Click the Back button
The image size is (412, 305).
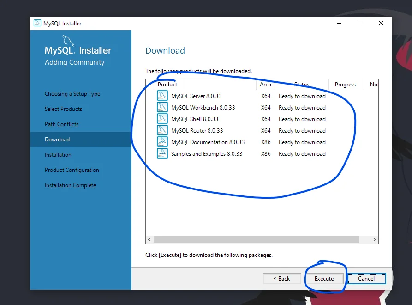click(281, 279)
